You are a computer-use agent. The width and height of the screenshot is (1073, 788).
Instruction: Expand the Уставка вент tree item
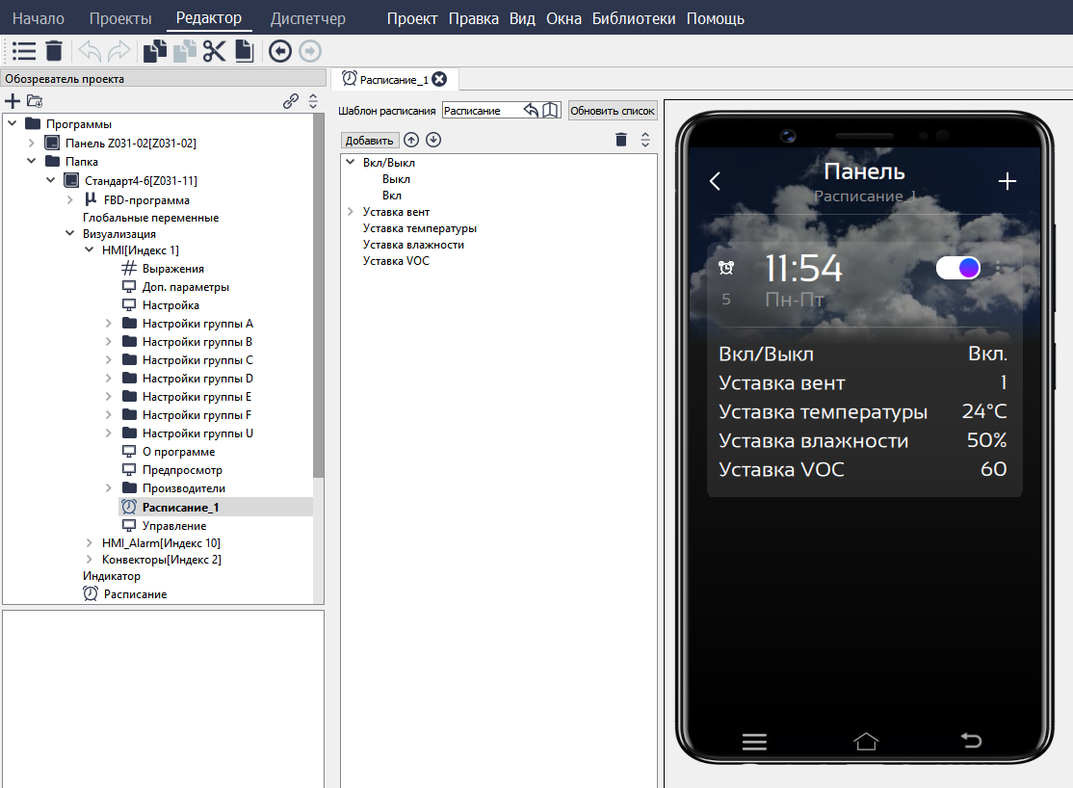[353, 211]
